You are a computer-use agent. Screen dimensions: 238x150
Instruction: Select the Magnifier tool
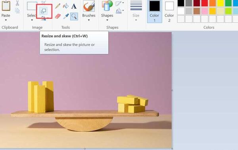[x=74, y=16]
